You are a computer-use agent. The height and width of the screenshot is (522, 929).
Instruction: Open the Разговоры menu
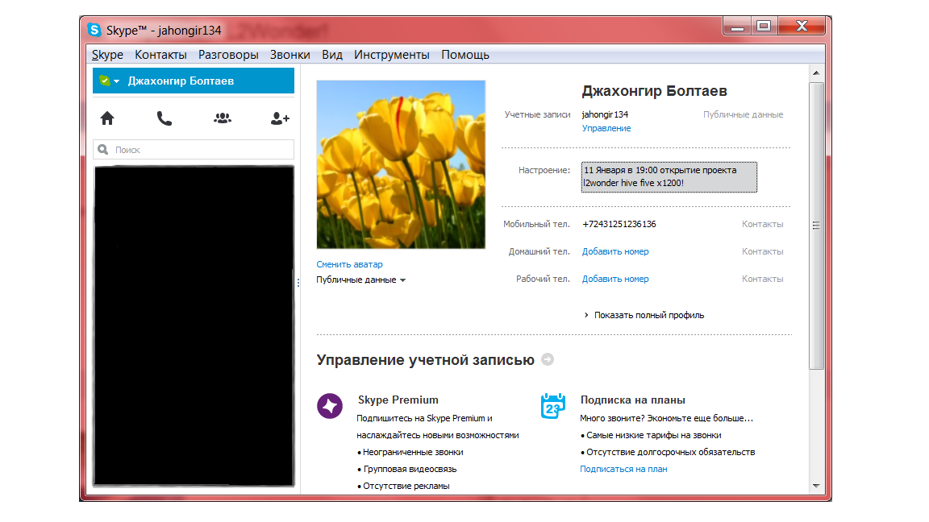pos(228,55)
